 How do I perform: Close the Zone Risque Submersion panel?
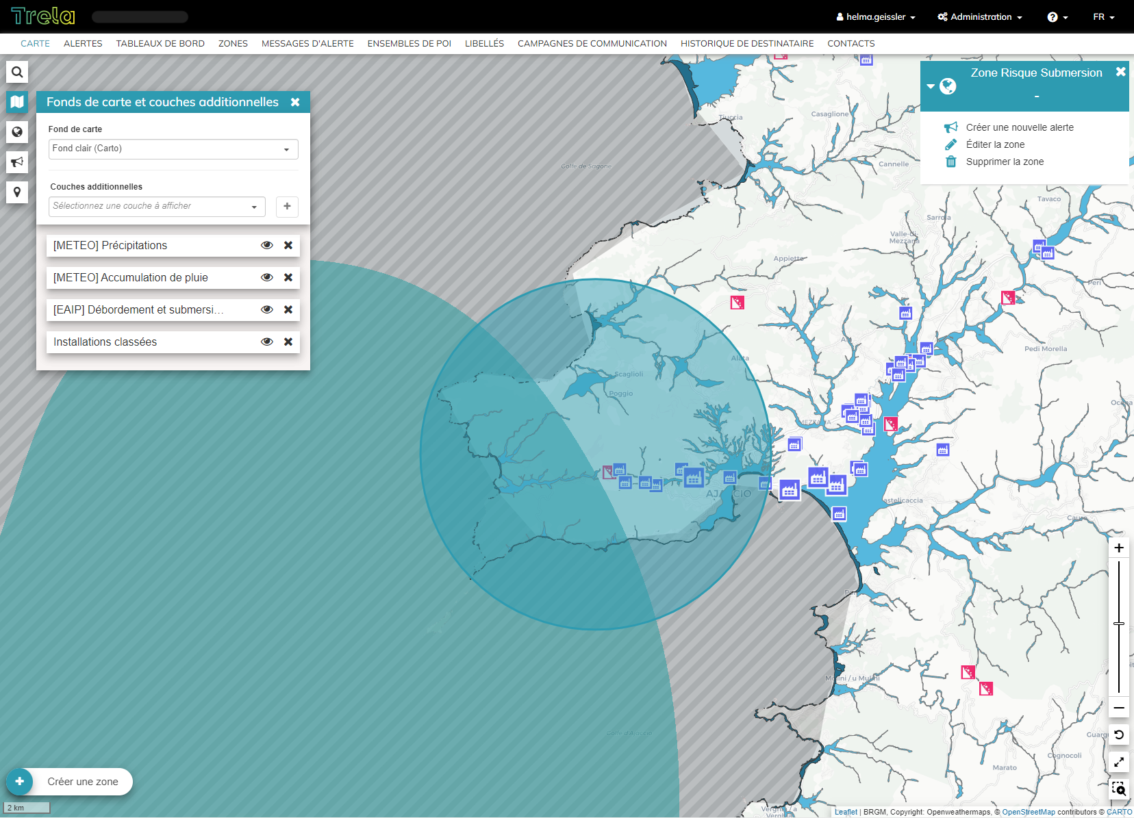(1120, 72)
